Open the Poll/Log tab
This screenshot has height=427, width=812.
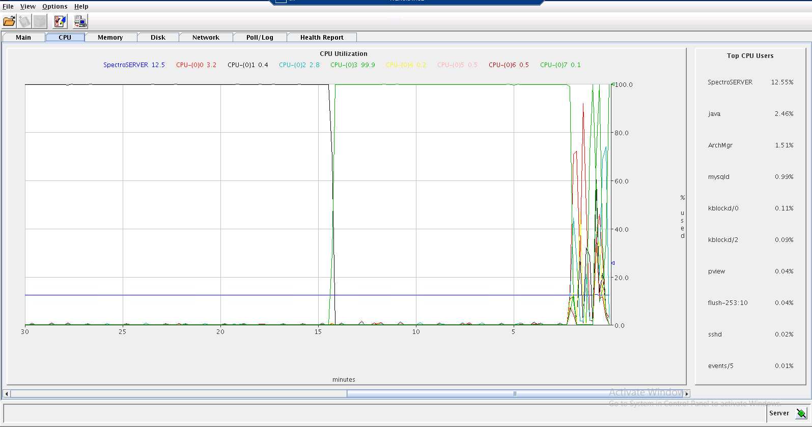(x=260, y=38)
